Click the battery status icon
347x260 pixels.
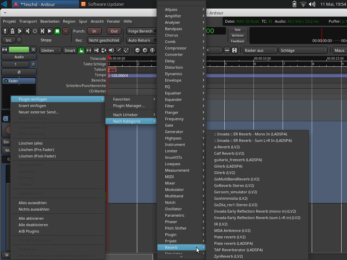point(294,4)
